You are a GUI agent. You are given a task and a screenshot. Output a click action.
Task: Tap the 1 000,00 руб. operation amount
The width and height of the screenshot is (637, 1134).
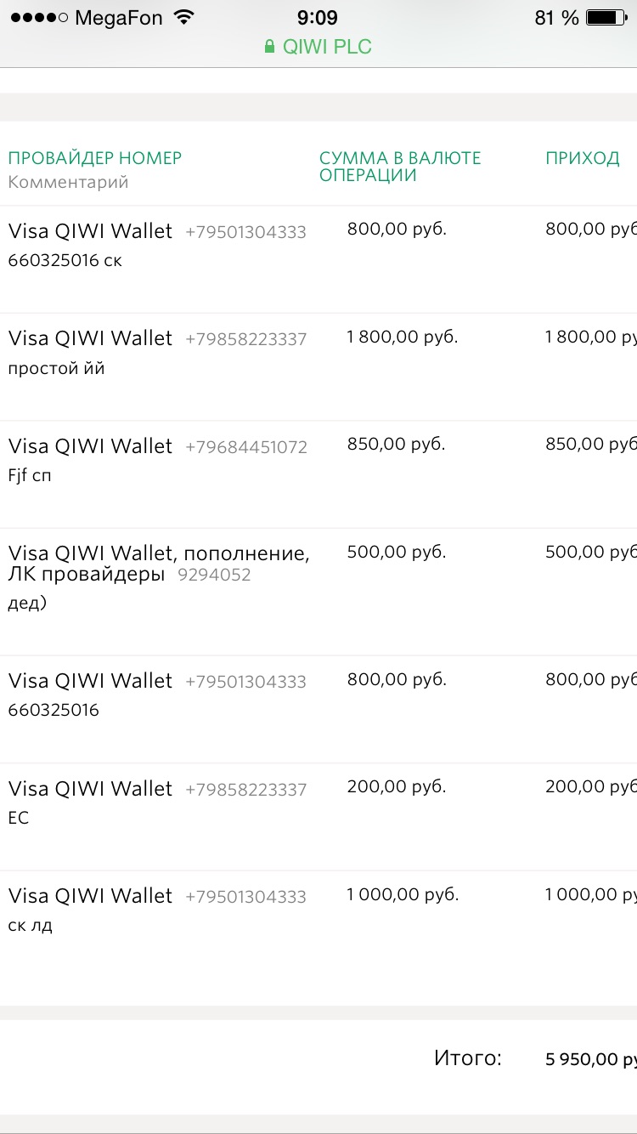pos(403,894)
